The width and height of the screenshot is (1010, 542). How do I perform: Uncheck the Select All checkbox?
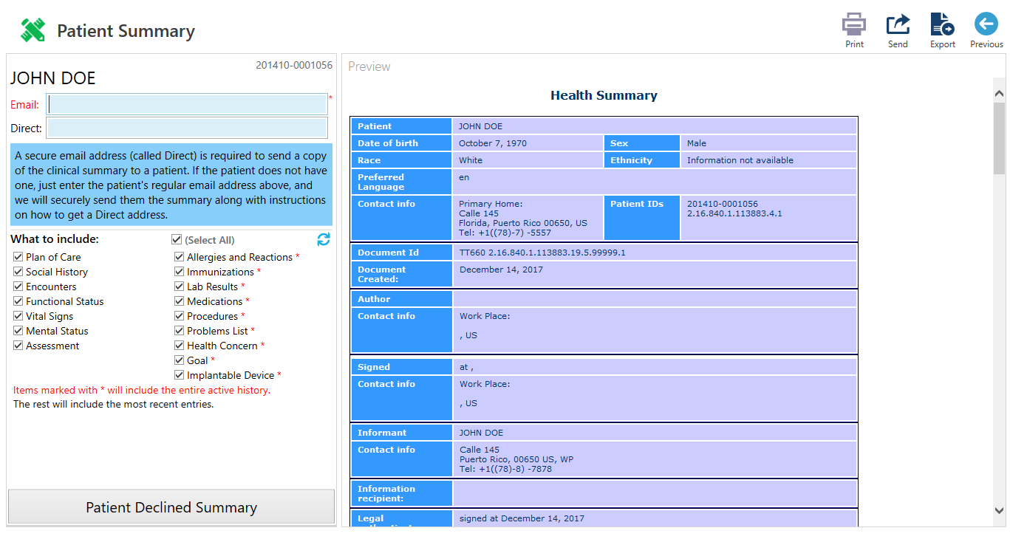[x=176, y=239]
